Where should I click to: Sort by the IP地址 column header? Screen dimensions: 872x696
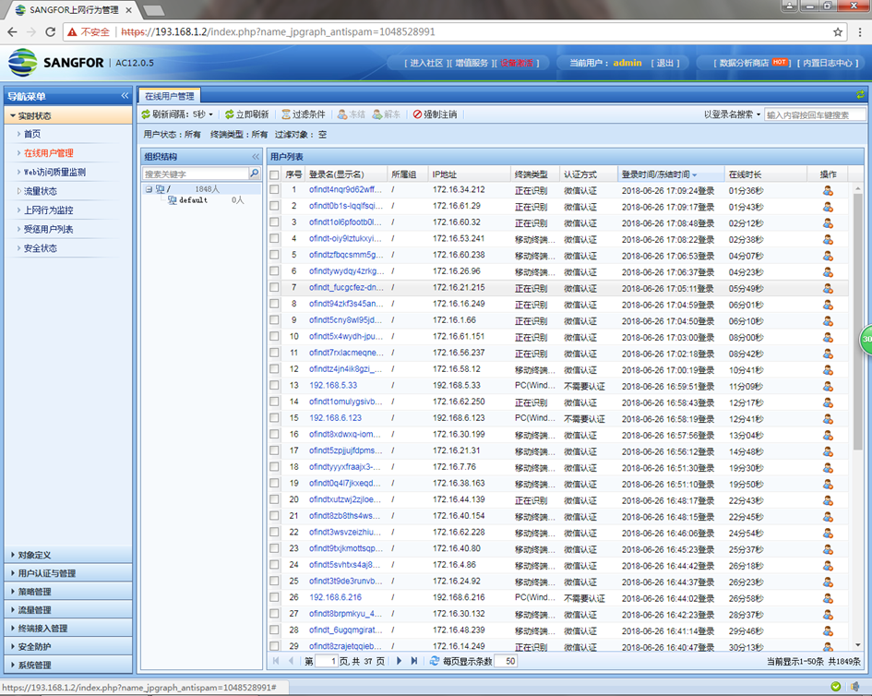(470, 174)
